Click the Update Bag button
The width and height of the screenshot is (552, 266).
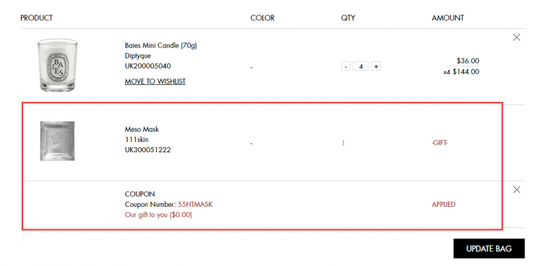(x=489, y=249)
